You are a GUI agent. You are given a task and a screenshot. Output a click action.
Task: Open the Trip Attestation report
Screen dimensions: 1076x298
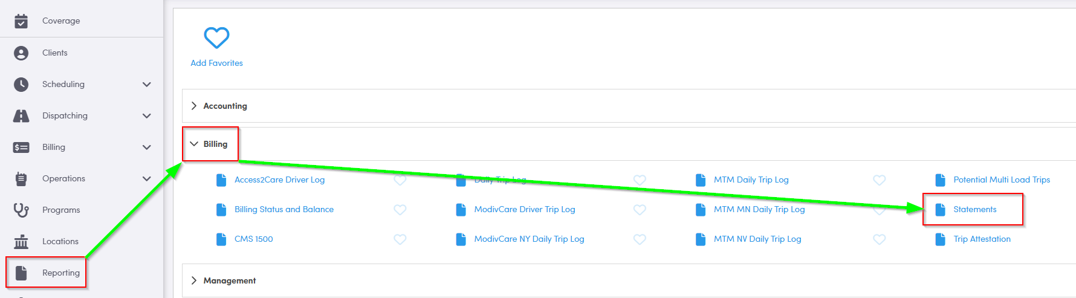click(982, 239)
